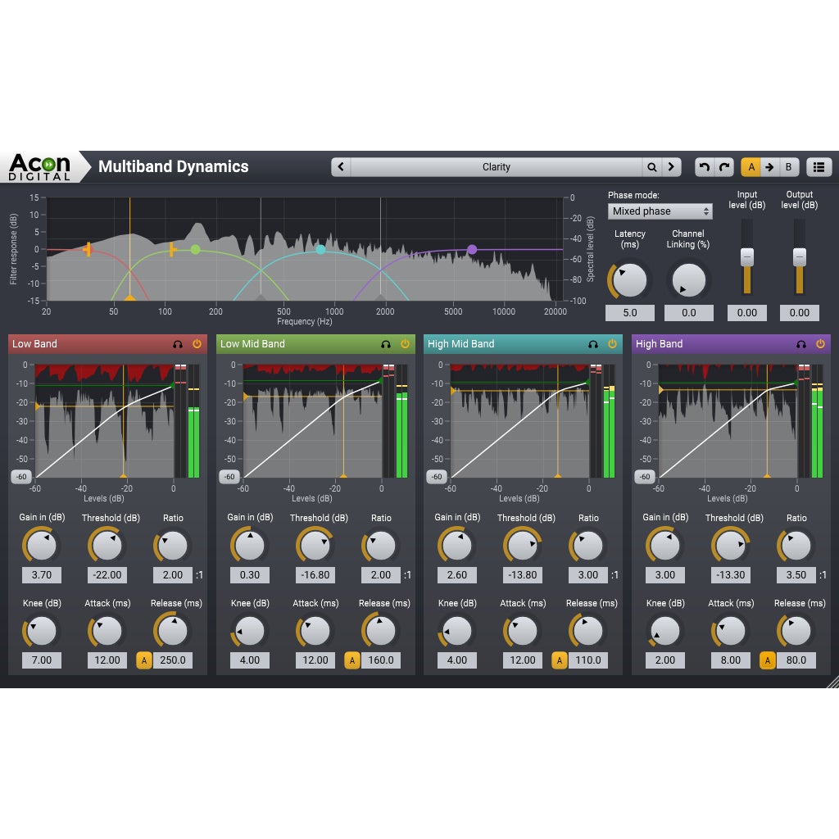Click the Low Band Threshold knob

(107, 546)
